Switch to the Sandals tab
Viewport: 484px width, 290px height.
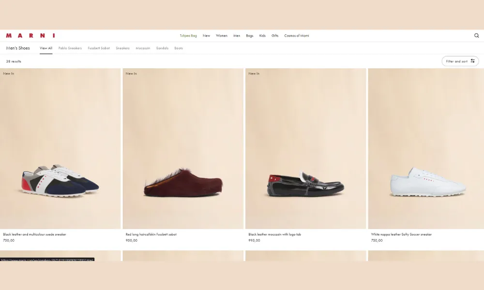click(162, 48)
